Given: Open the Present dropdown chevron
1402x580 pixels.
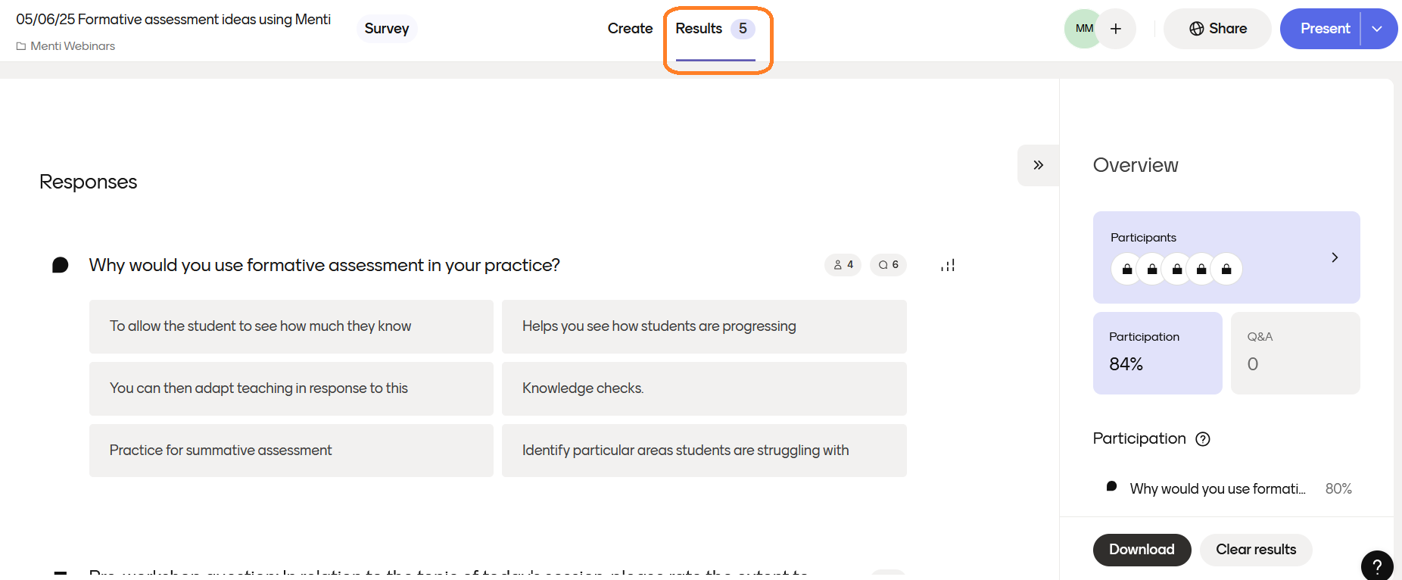Looking at the screenshot, I should (x=1378, y=28).
